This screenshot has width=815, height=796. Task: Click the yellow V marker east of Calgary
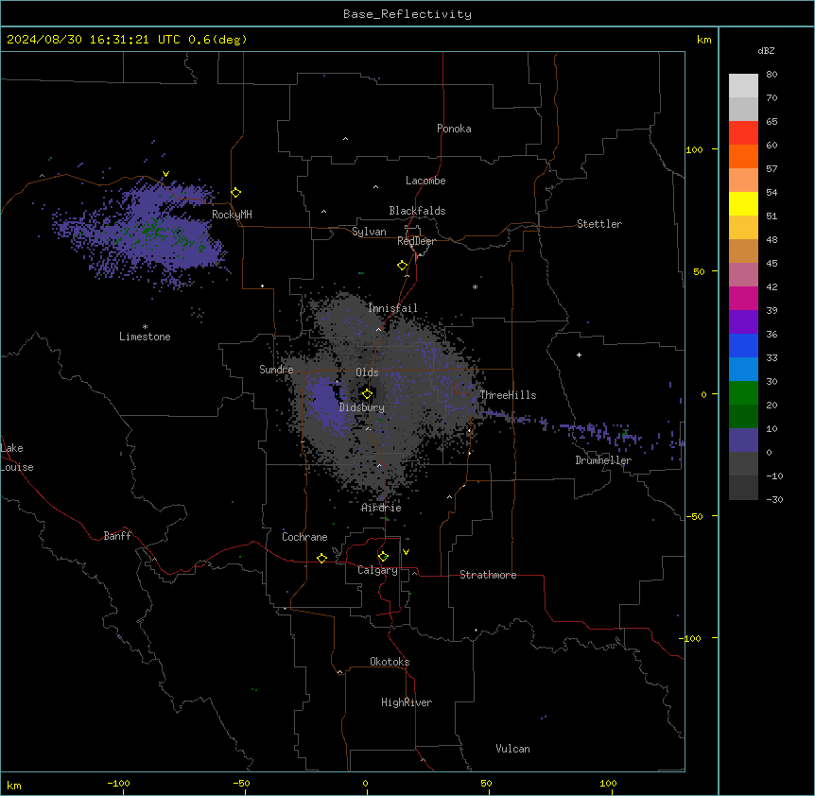tap(406, 552)
